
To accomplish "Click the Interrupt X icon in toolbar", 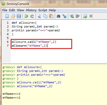I will click(x=91, y=16).
